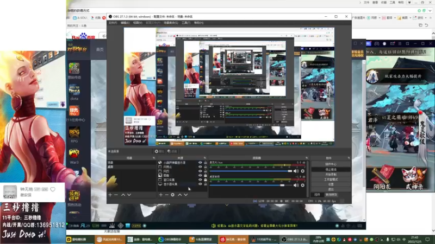
Task: Click the 设置 button in OBS controls
Action: 331,184
